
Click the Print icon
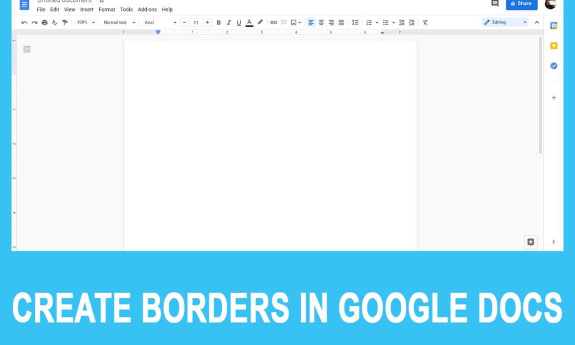[x=44, y=22]
